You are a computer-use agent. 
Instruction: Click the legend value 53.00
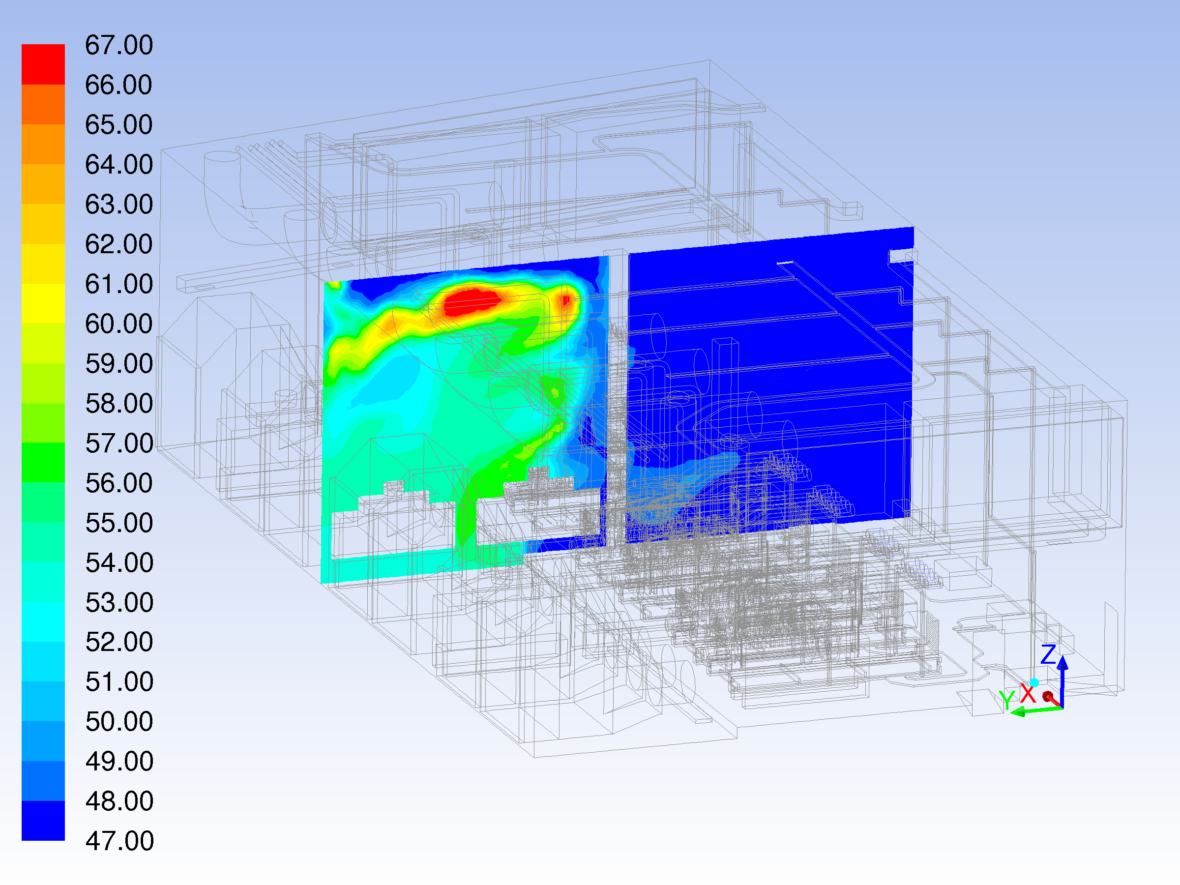119,603
